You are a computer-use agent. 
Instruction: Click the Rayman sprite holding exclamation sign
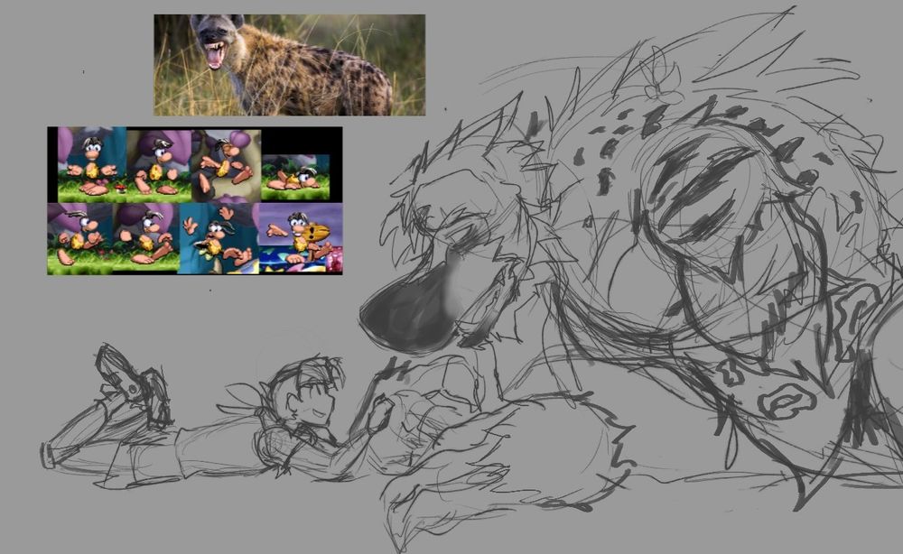pos(301,237)
